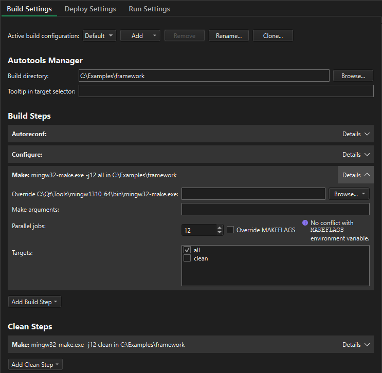This screenshot has width=382, height=373.
Task: Open the Add Clean Step menu
Action: 35,365
